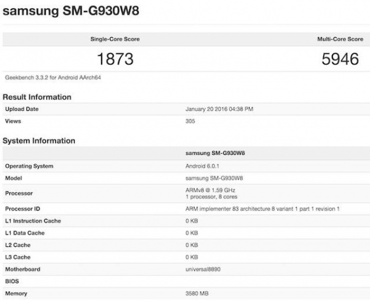Screen dimensions: 370x301
Task: Click the Multi-Core Score heading
Action: coord(340,39)
